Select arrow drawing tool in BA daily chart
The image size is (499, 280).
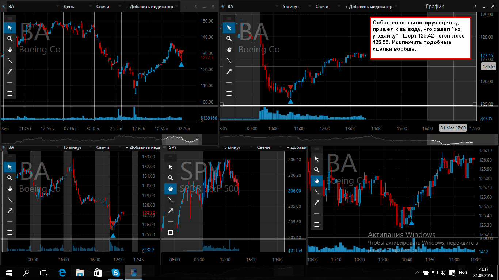(10, 71)
